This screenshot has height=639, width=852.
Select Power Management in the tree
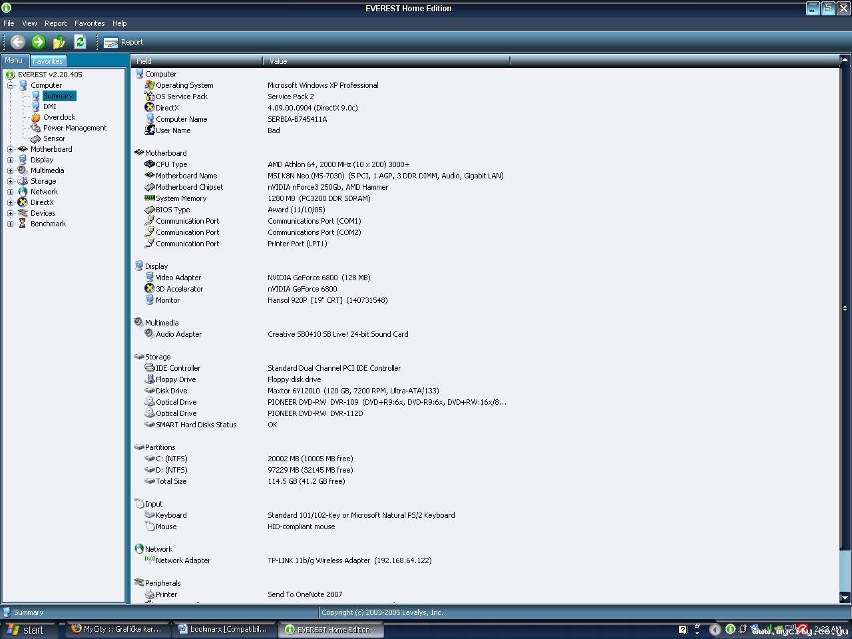click(75, 128)
